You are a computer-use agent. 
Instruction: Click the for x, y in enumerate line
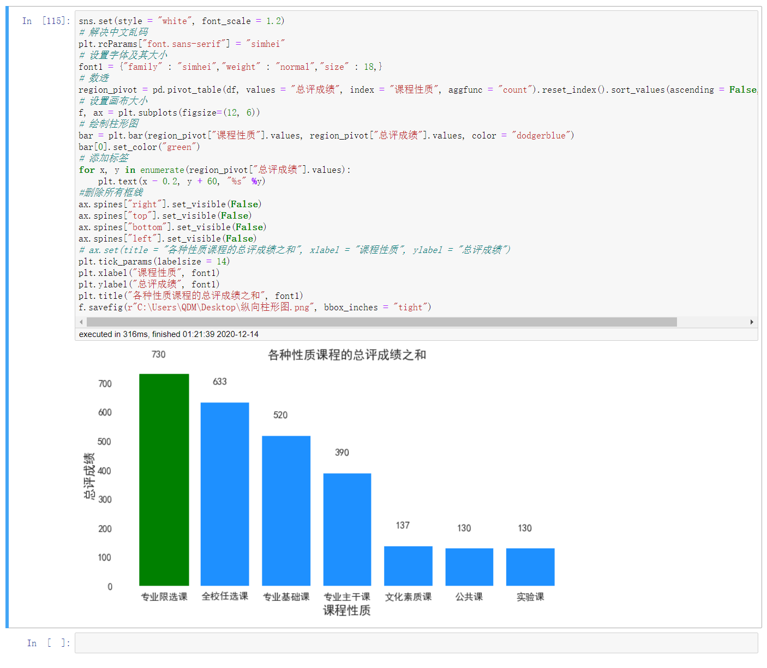click(215, 170)
